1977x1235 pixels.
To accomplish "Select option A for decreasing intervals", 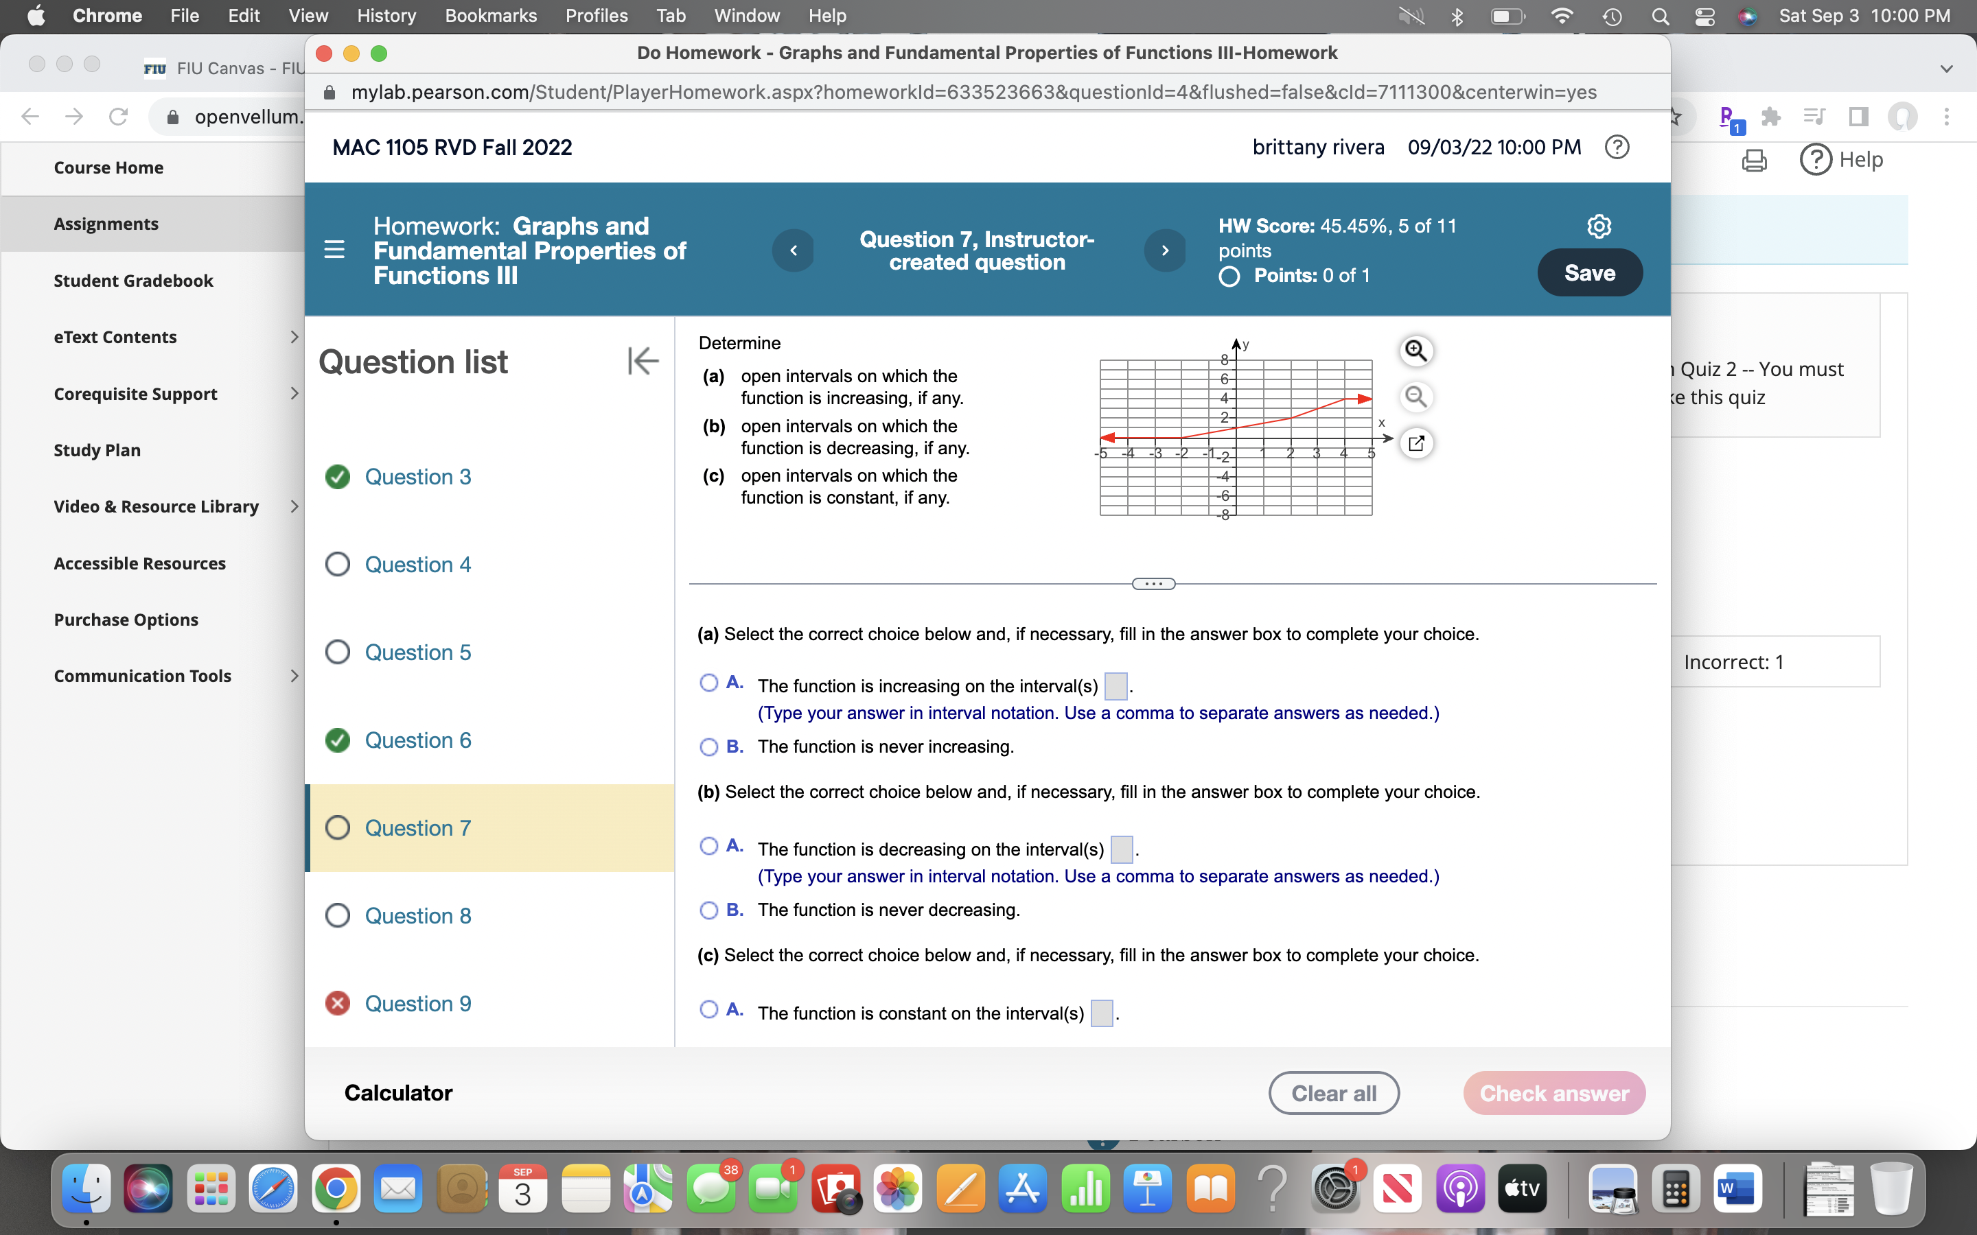I will pos(709,846).
